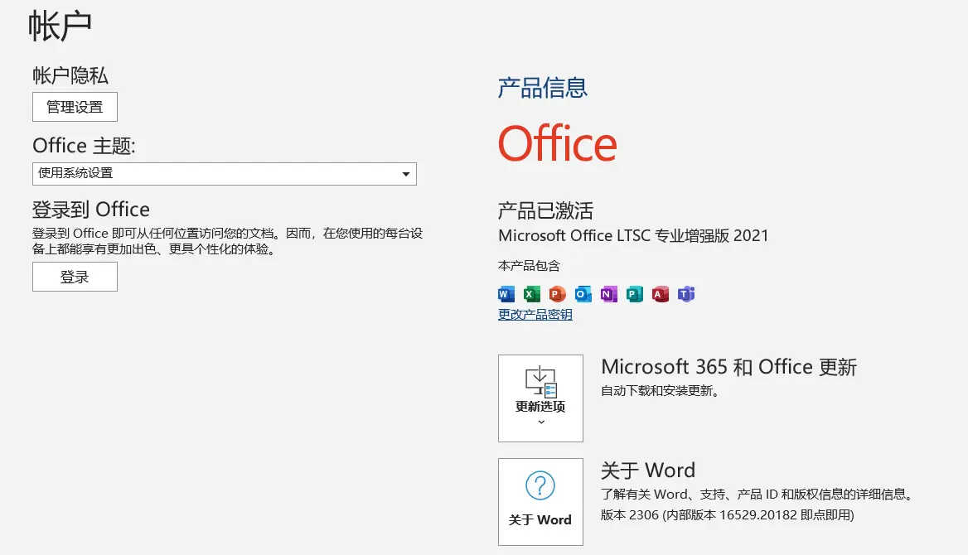Image resolution: width=968 pixels, height=555 pixels.
Task: Click the Teams app icon
Action: [x=686, y=294]
